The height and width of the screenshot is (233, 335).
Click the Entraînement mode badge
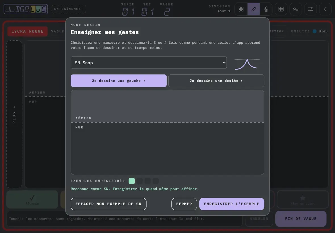point(69,9)
